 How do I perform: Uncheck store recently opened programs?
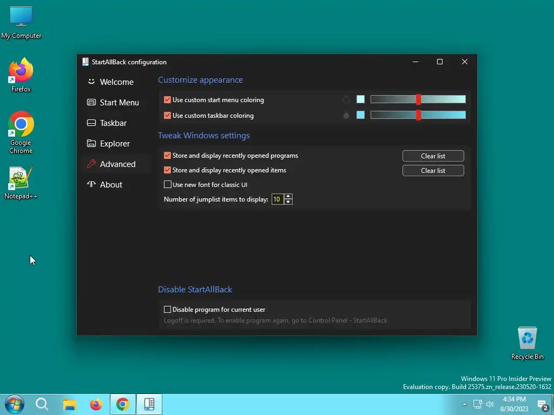click(x=168, y=156)
